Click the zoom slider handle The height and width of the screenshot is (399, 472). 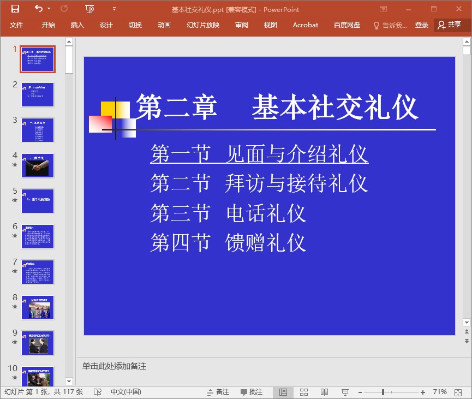(383, 392)
